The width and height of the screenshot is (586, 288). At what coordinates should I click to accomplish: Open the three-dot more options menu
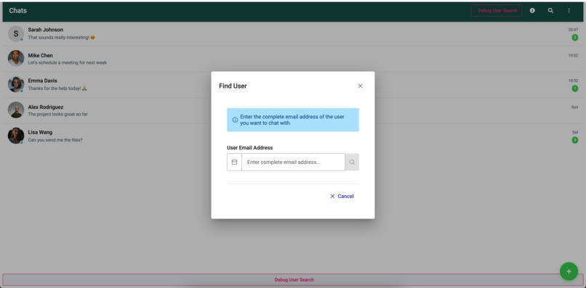coord(569,10)
